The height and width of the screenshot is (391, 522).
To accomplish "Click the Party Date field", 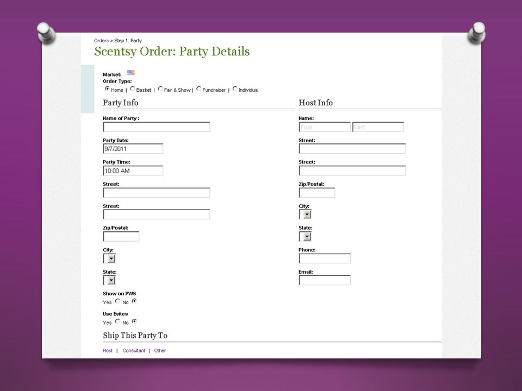I will coord(133,149).
